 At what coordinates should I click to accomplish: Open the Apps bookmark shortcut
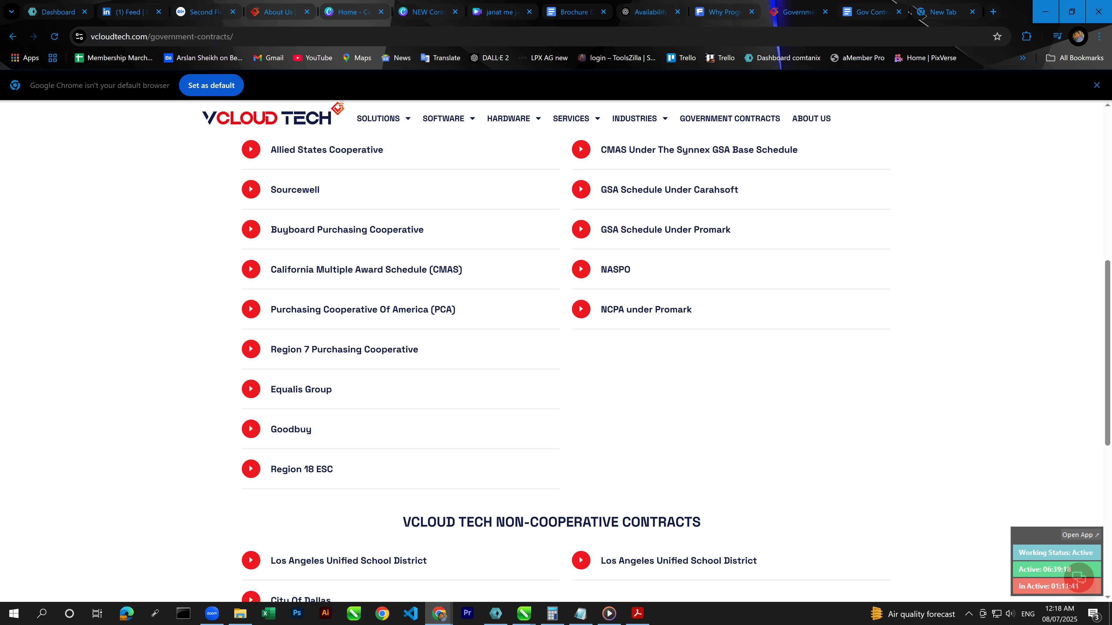click(x=25, y=58)
